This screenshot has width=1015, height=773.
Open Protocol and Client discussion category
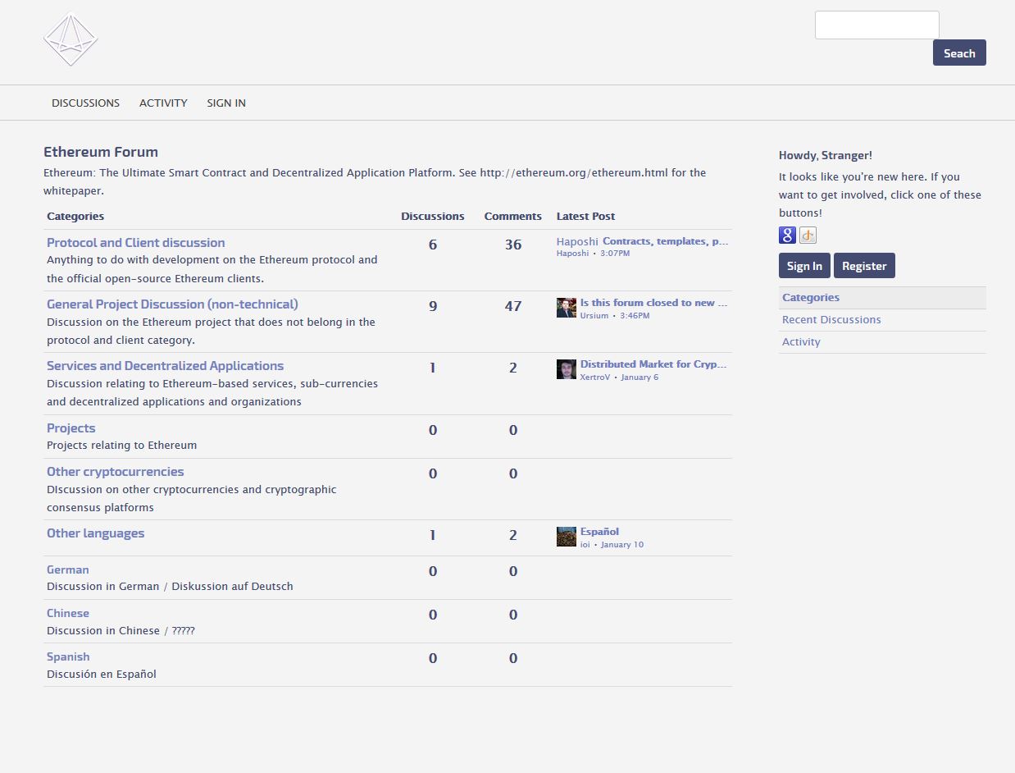point(135,243)
